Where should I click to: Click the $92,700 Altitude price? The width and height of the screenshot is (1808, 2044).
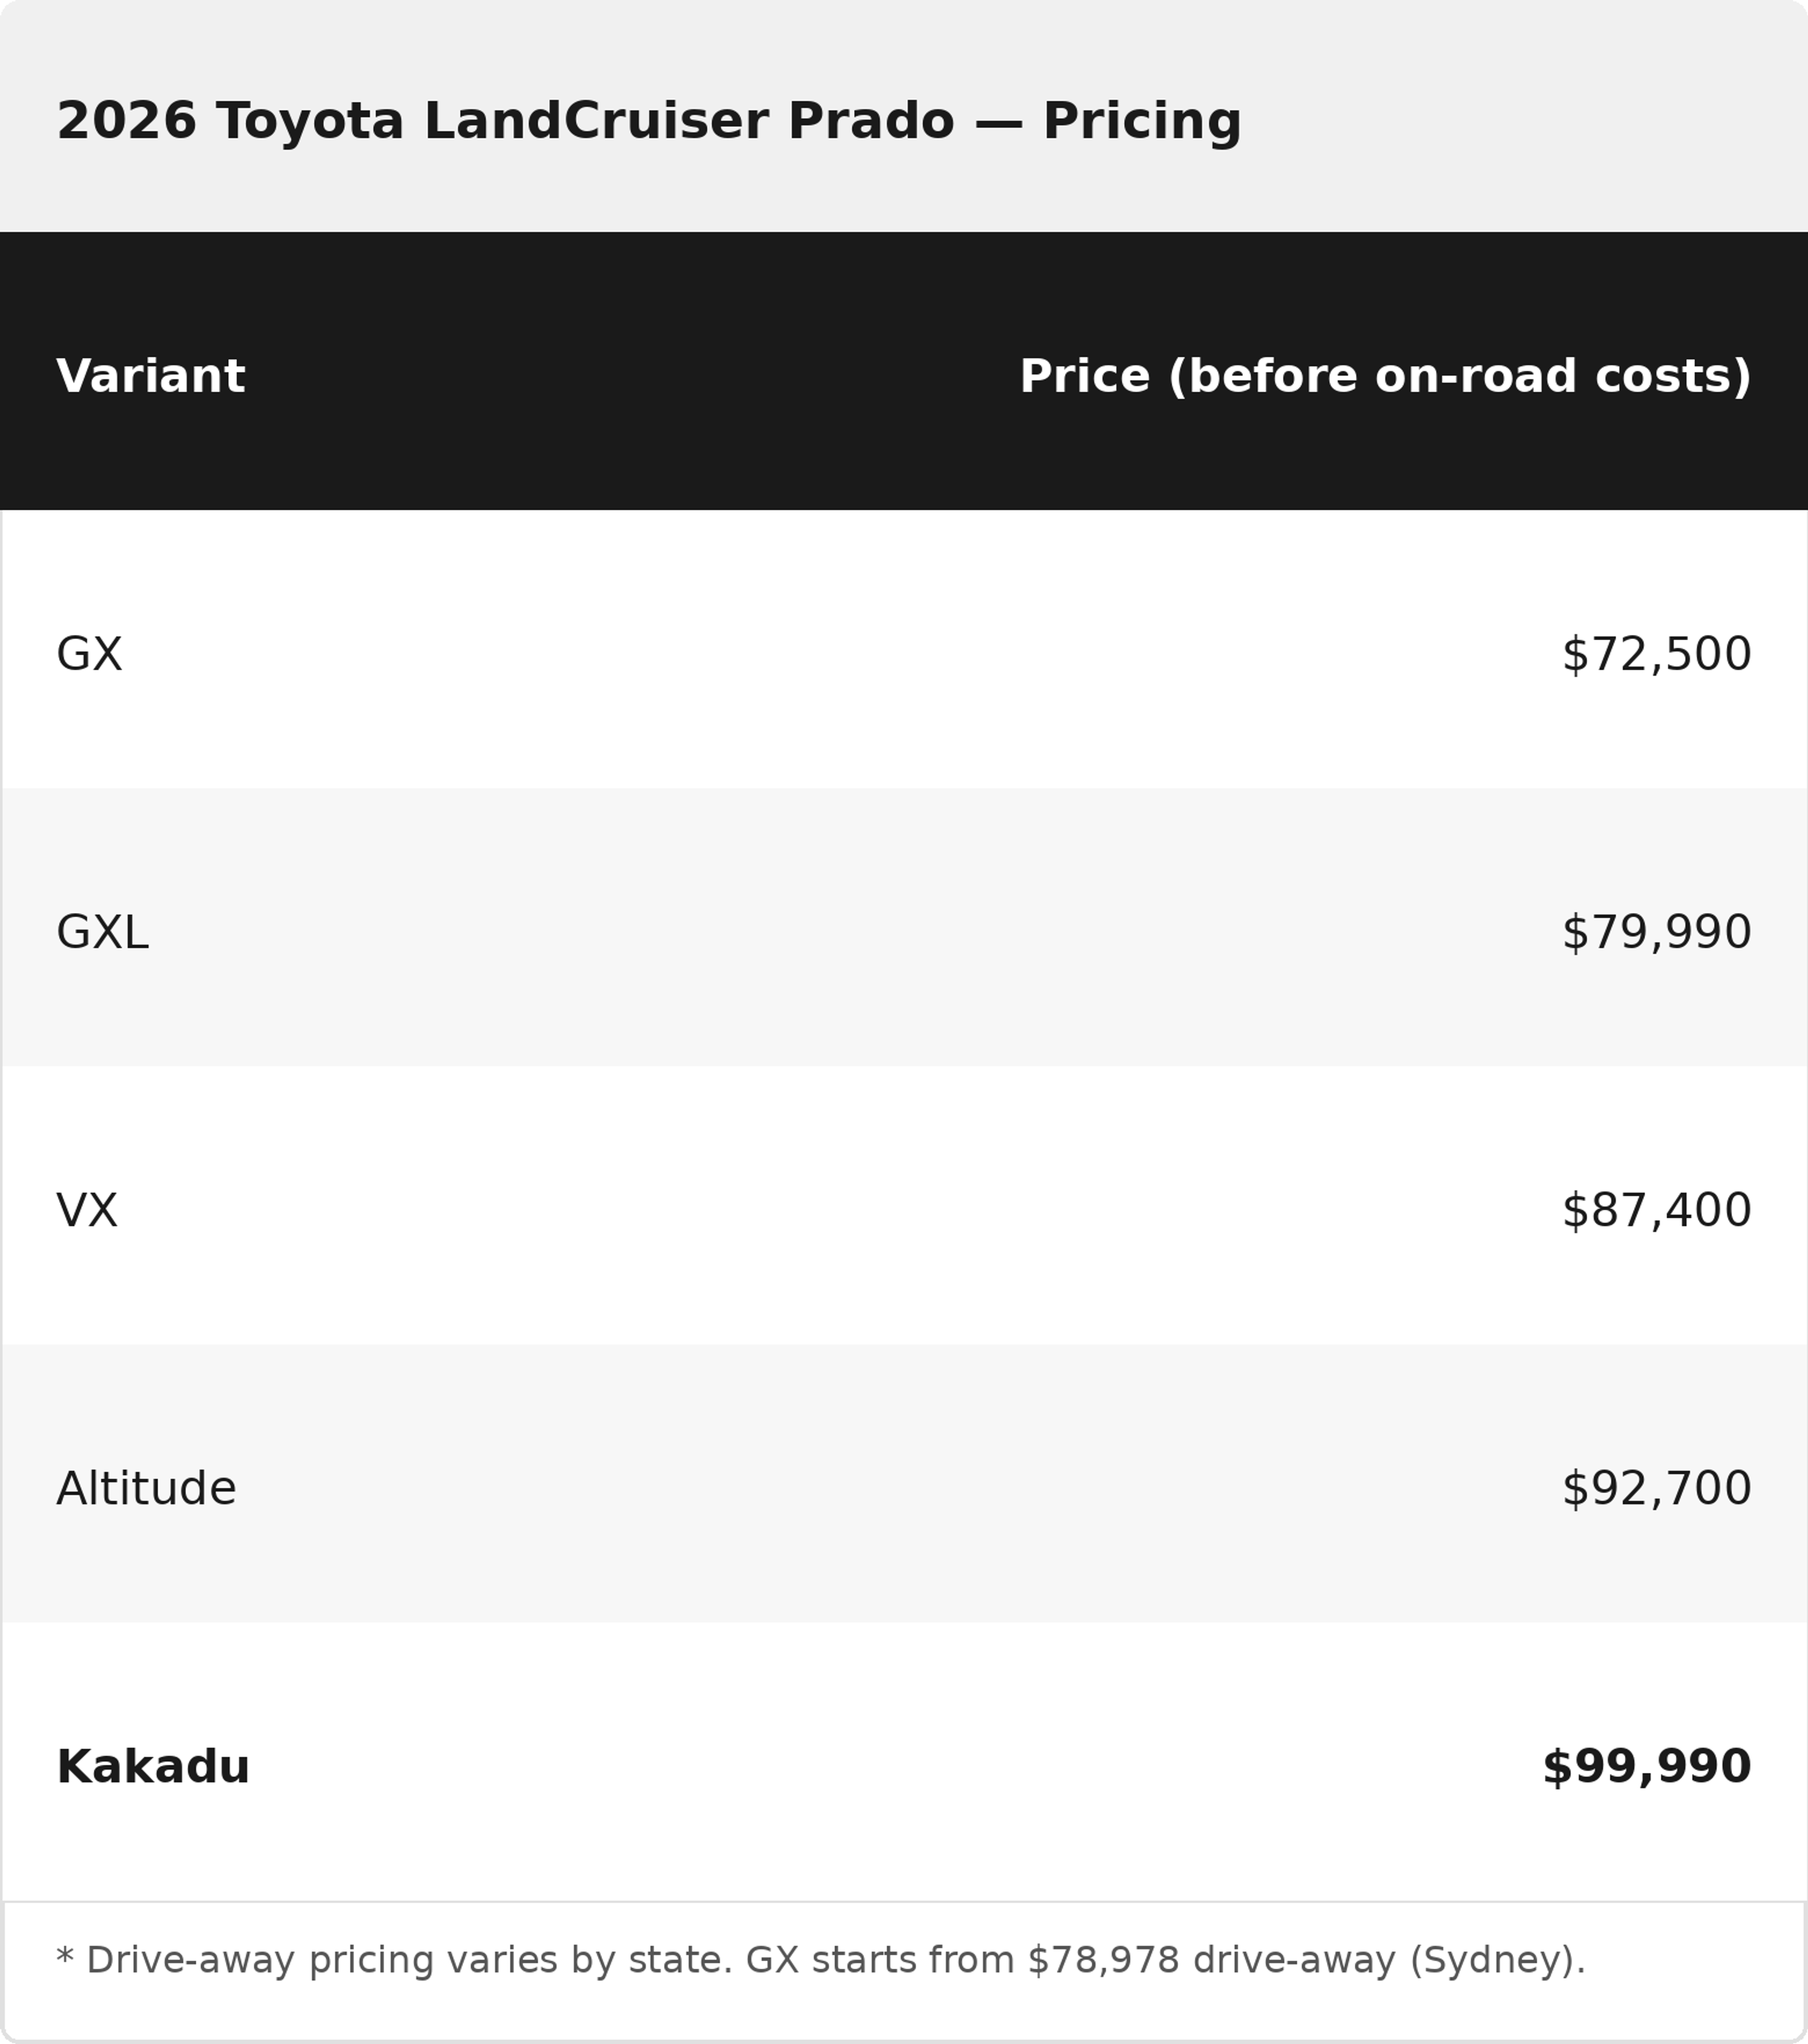pos(1656,1488)
